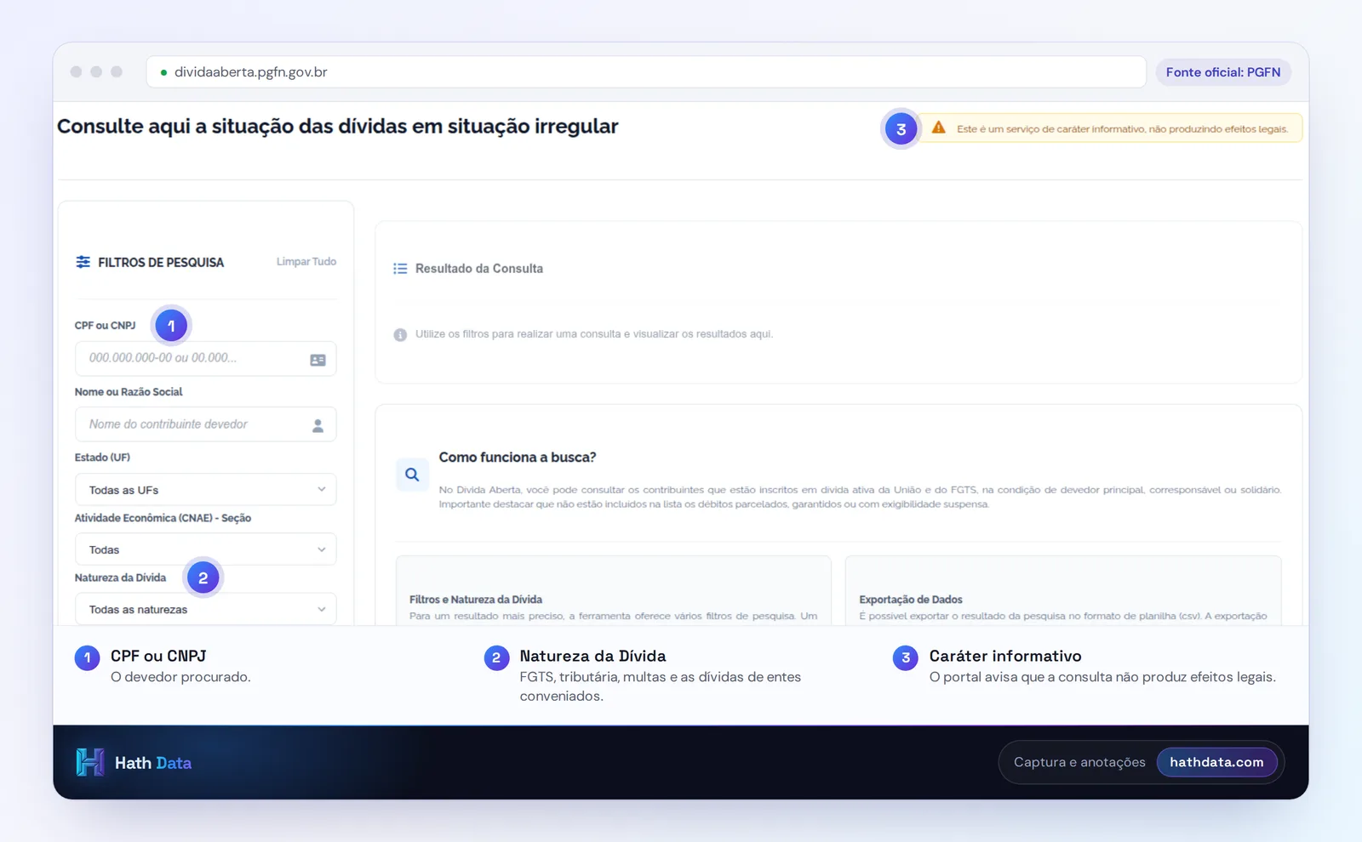Click the Utilize os filtros para realizar uma consulta text
Viewport: 1362px width, 842px height.
594,334
